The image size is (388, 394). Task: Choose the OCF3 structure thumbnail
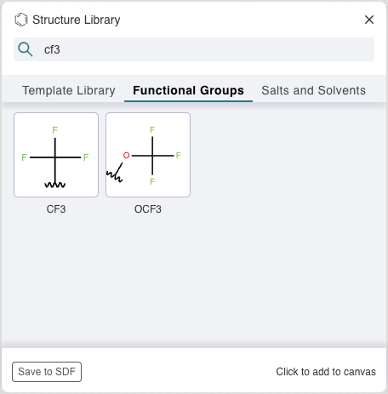point(148,155)
